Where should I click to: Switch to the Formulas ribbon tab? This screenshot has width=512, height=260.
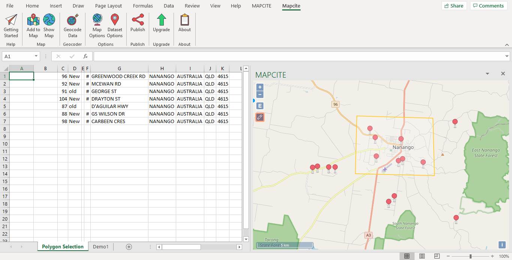coord(143,6)
